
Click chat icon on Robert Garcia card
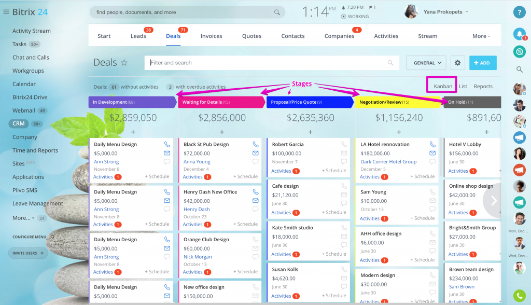tap(344, 162)
